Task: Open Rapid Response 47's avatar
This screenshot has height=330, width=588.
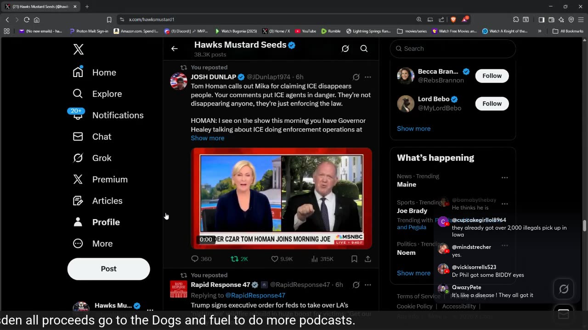Action: [179, 289]
